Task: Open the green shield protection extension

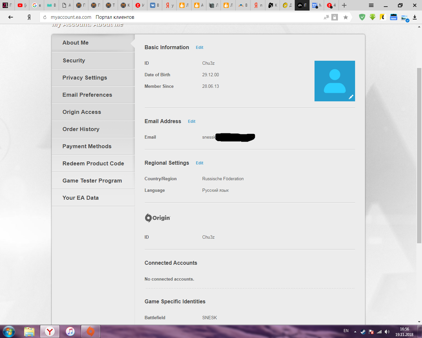Action: pos(362,17)
